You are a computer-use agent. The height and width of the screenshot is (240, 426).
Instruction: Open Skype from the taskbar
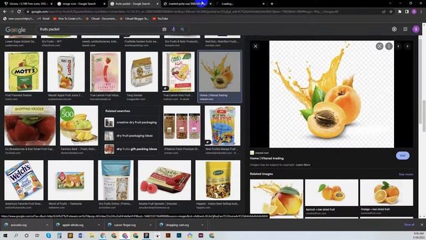click(x=49, y=235)
